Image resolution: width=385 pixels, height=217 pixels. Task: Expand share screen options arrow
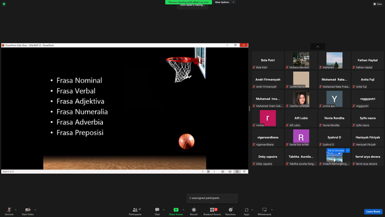tap(183, 210)
